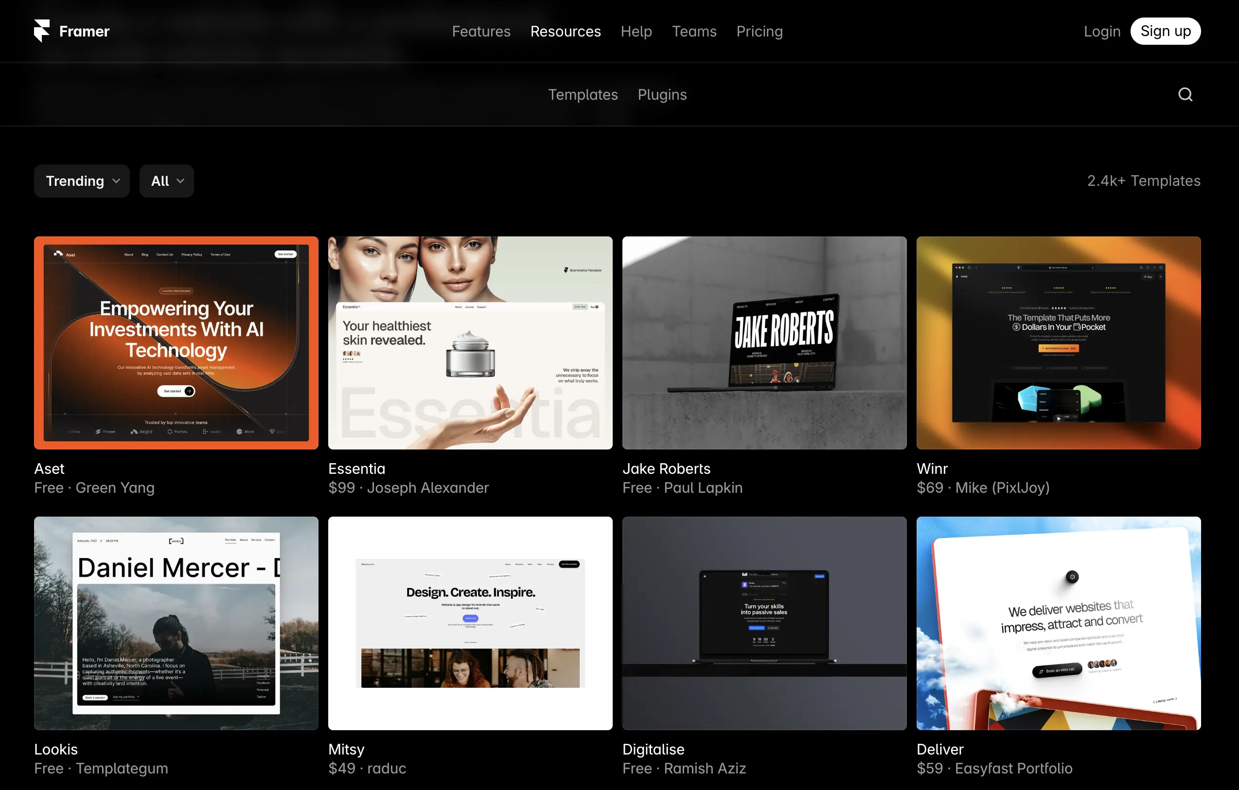
Task: Click the Digitalise template title
Action: click(x=654, y=749)
